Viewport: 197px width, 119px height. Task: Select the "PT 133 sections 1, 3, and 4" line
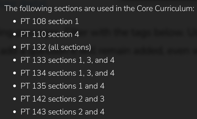point(68,60)
